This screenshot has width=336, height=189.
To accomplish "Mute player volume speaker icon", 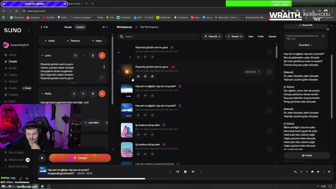I will coord(329,172).
